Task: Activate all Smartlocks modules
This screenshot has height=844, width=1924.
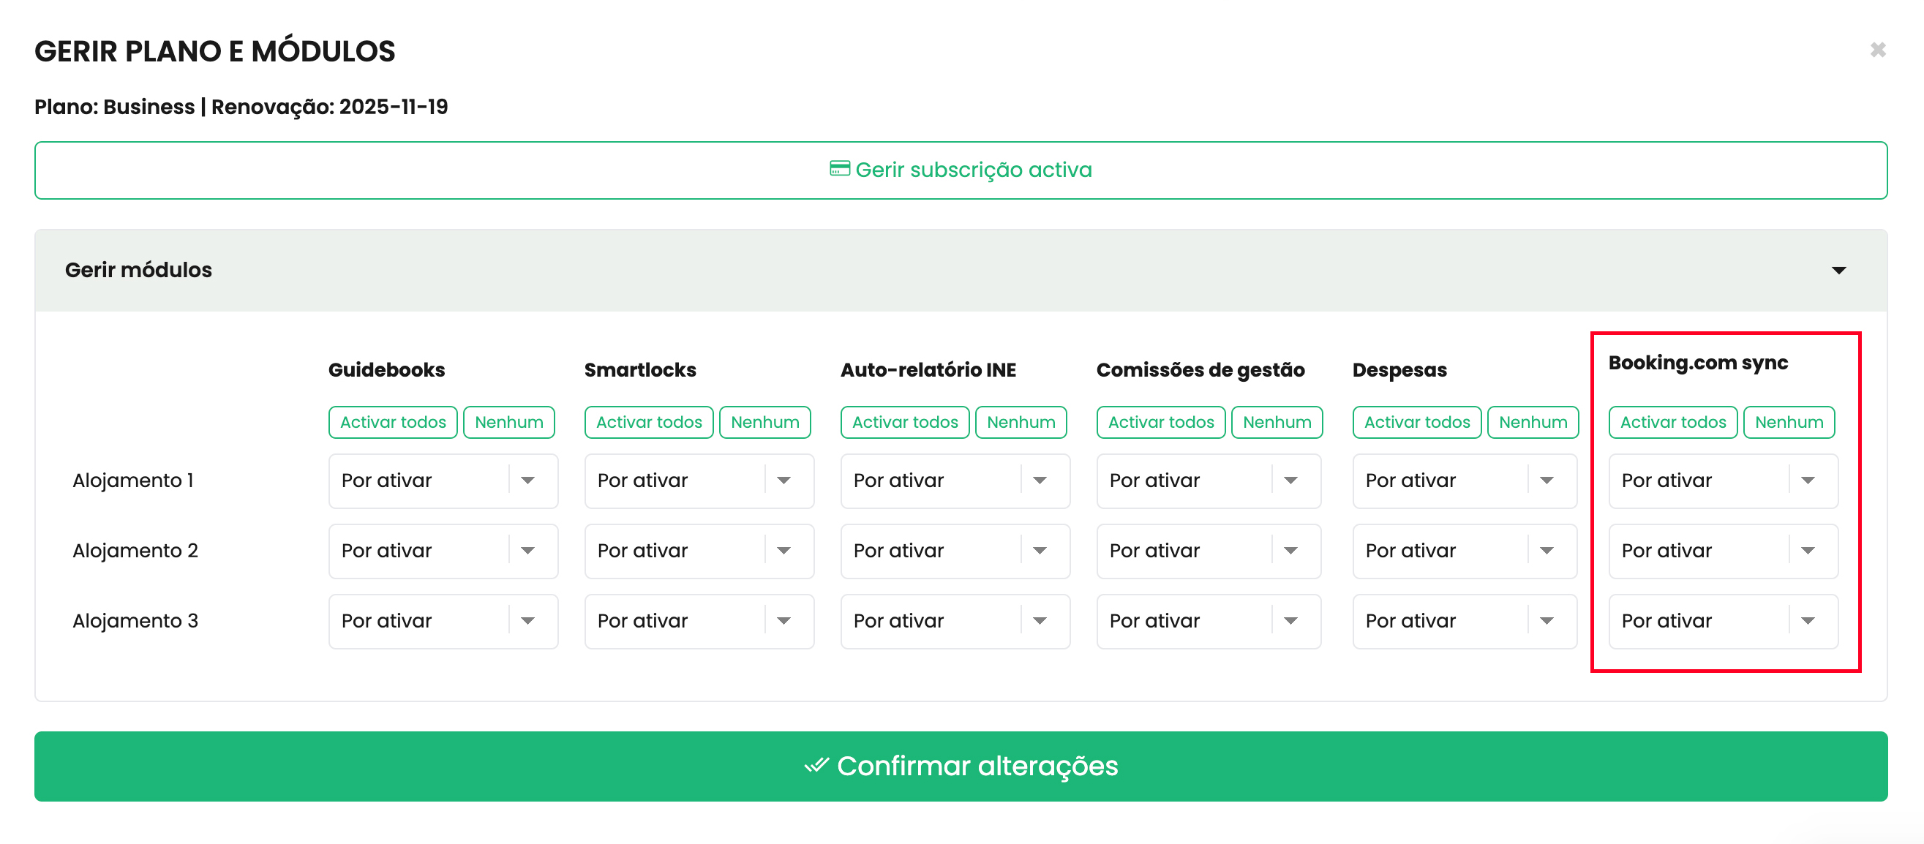Action: point(649,422)
